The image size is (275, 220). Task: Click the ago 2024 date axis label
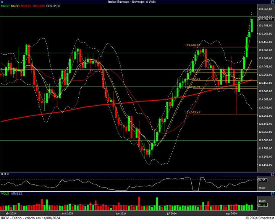[231, 213]
